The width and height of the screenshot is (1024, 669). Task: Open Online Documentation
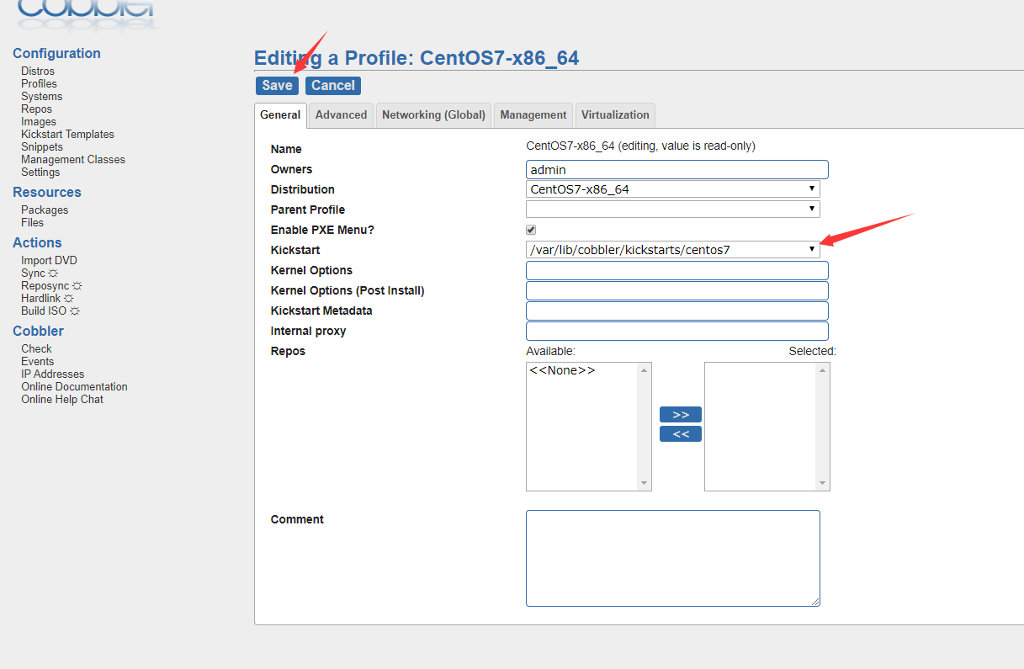[x=75, y=387]
